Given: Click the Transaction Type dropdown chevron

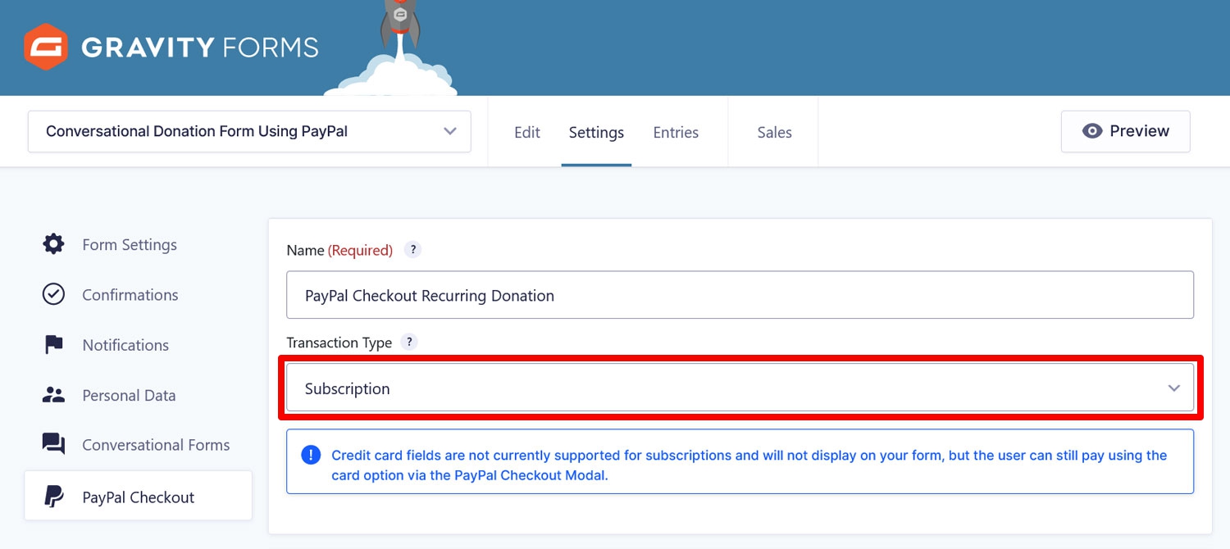Looking at the screenshot, I should pyautogui.click(x=1174, y=388).
